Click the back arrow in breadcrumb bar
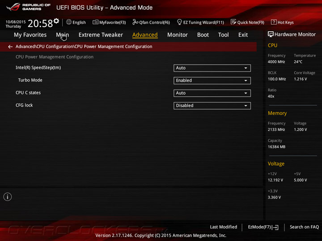The height and width of the screenshot is (241, 322). [10, 47]
